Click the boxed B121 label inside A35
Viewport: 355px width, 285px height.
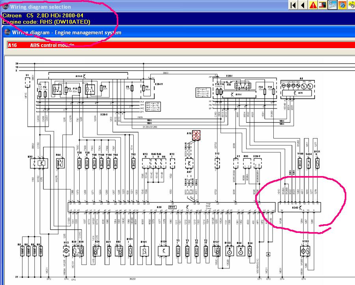click(x=172, y=207)
